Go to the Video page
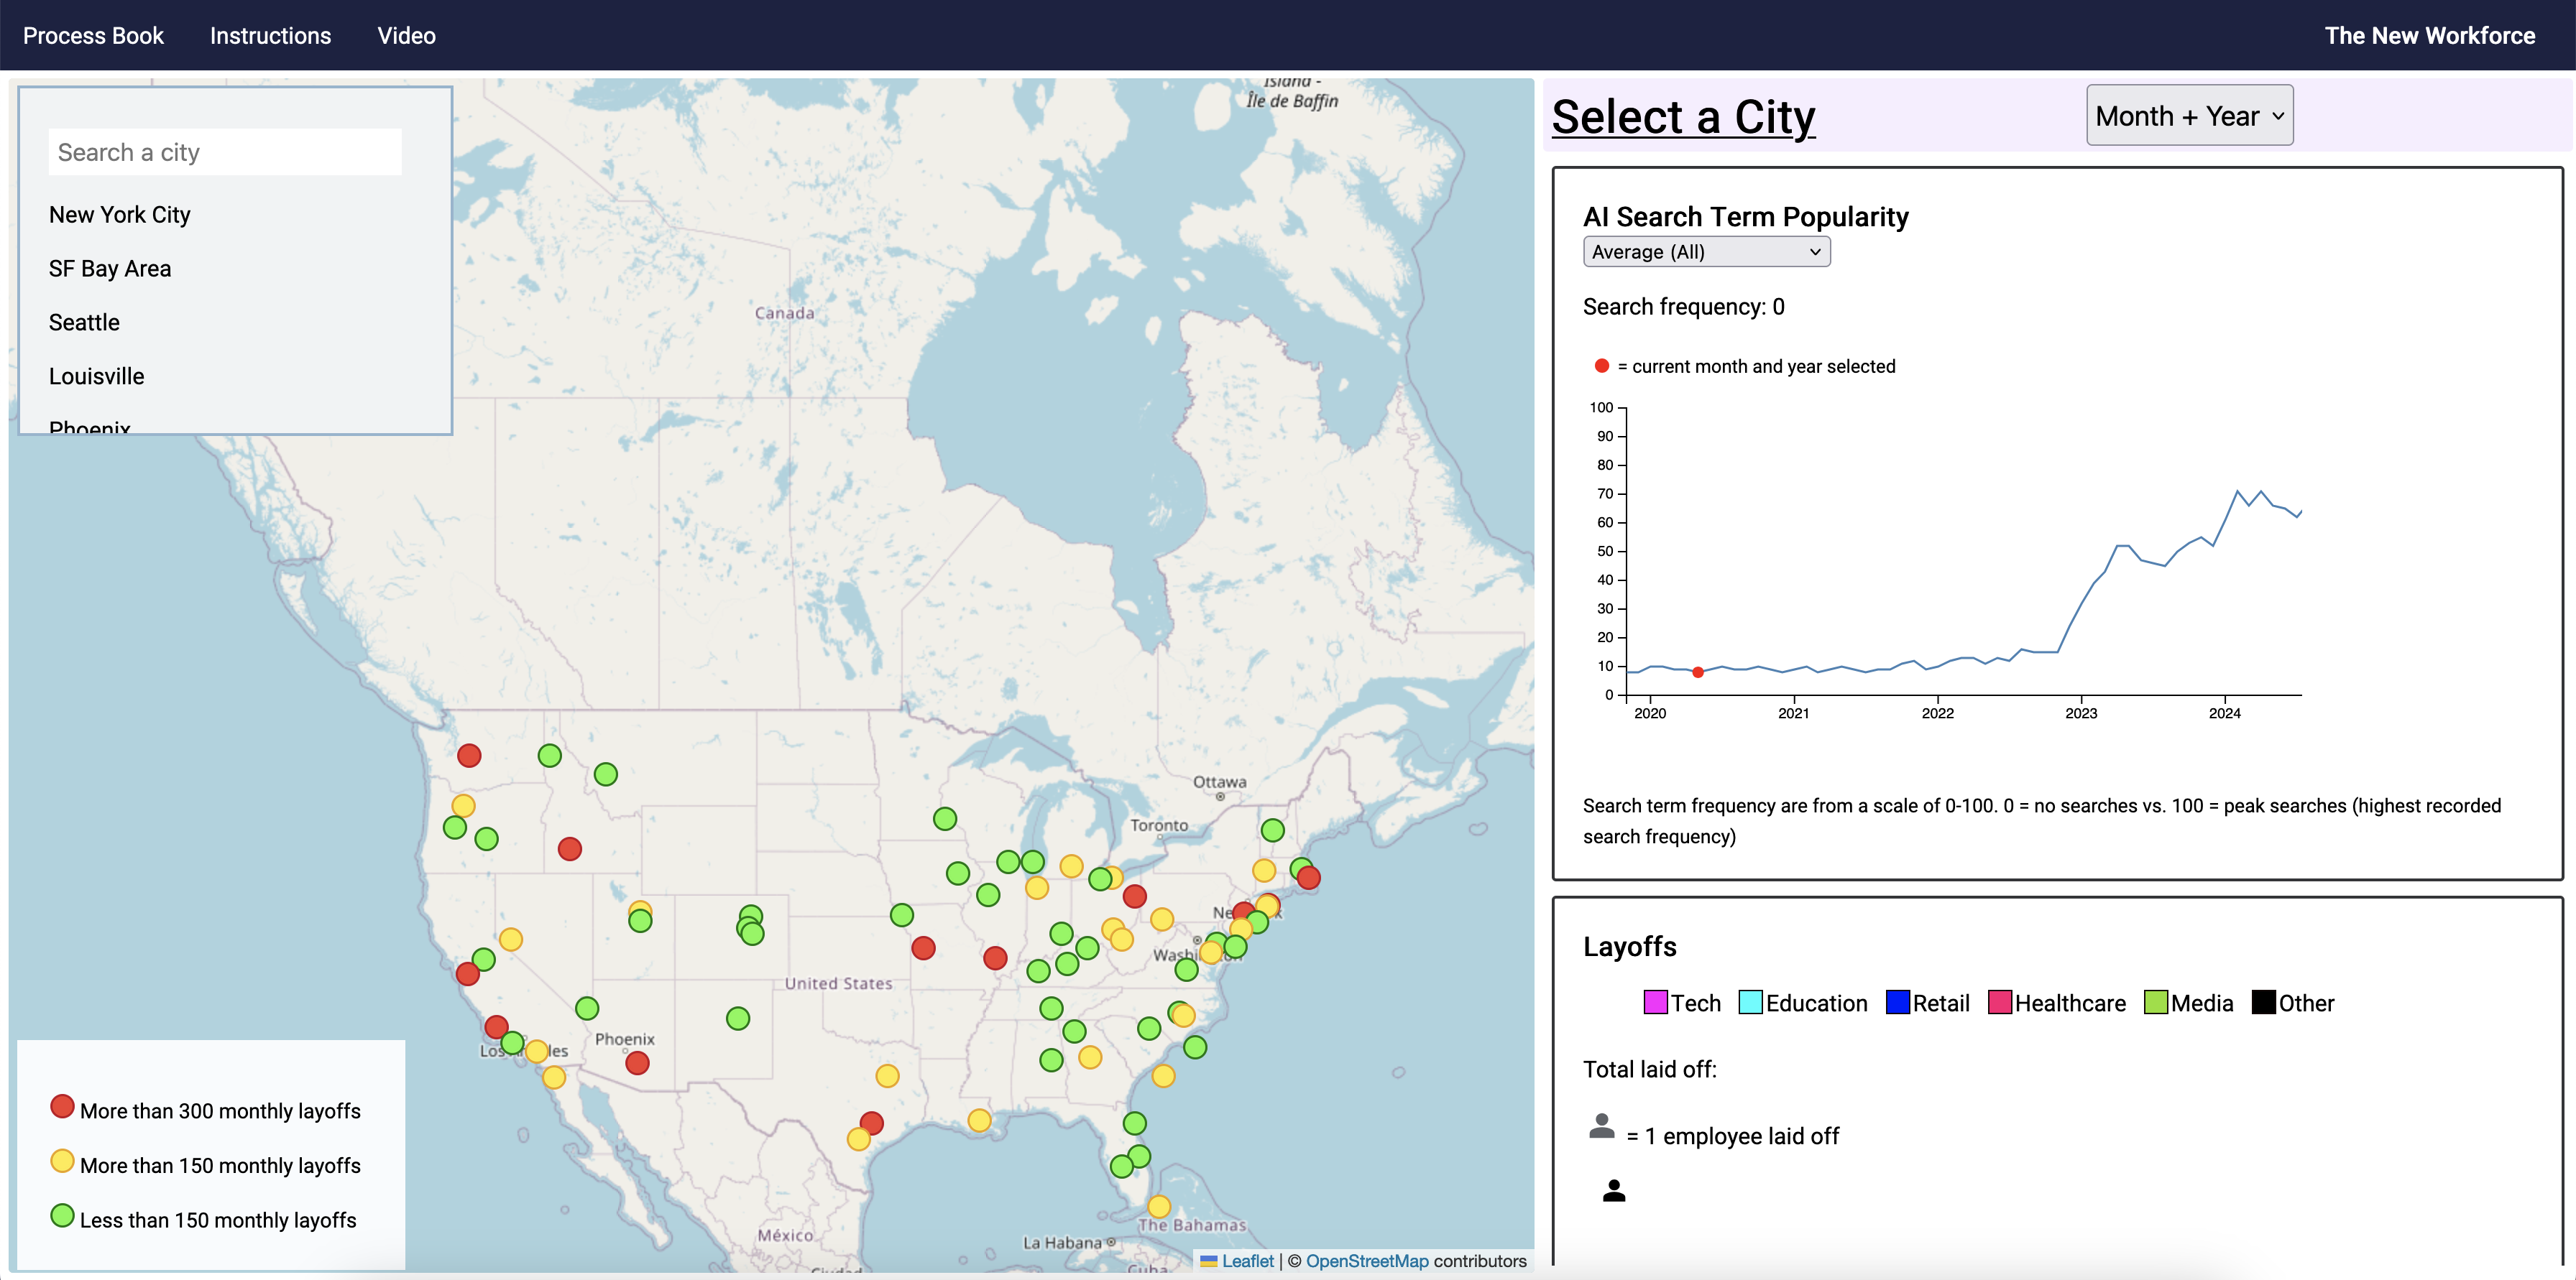The width and height of the screenshot is (2576, 1280). click(x=406, y=36)
